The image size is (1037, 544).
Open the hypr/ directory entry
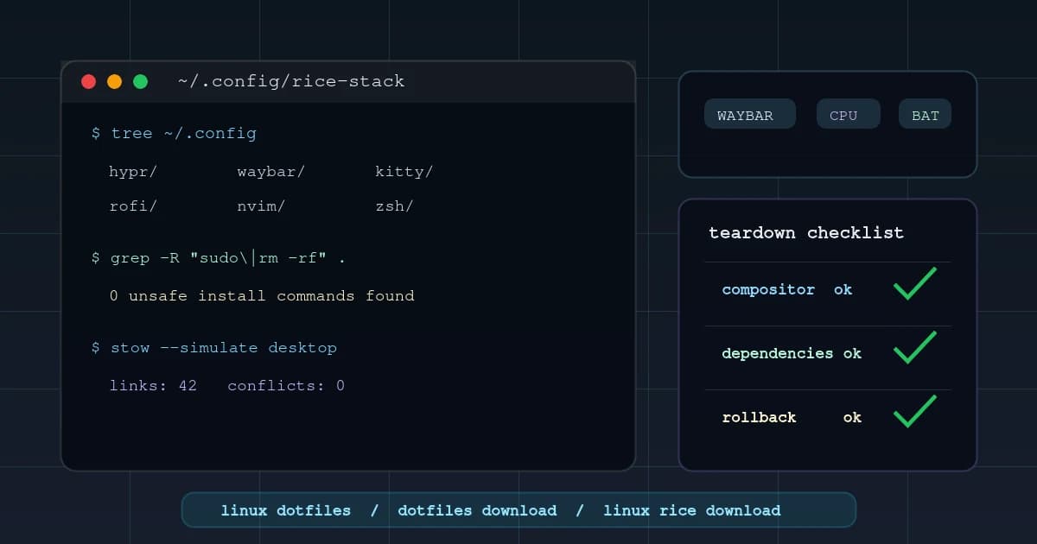coord(133,172)
